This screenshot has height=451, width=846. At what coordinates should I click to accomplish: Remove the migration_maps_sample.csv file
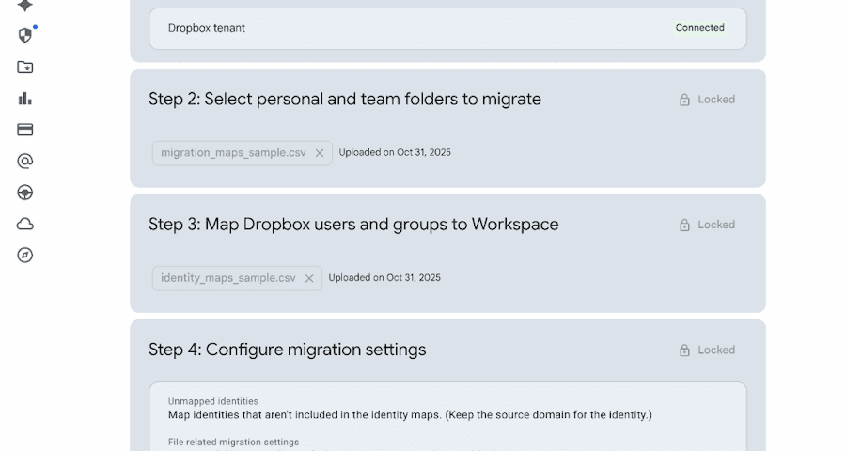click(320, 153)
